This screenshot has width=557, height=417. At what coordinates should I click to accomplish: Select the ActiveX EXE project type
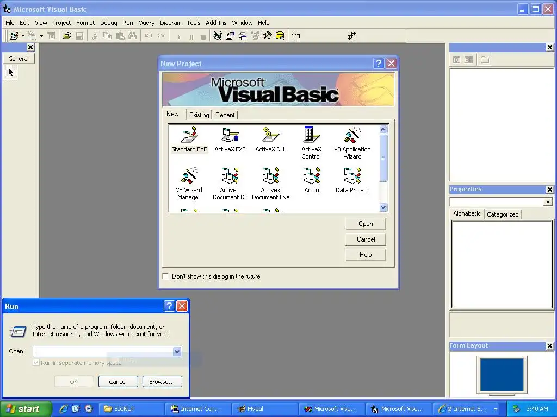230,140
